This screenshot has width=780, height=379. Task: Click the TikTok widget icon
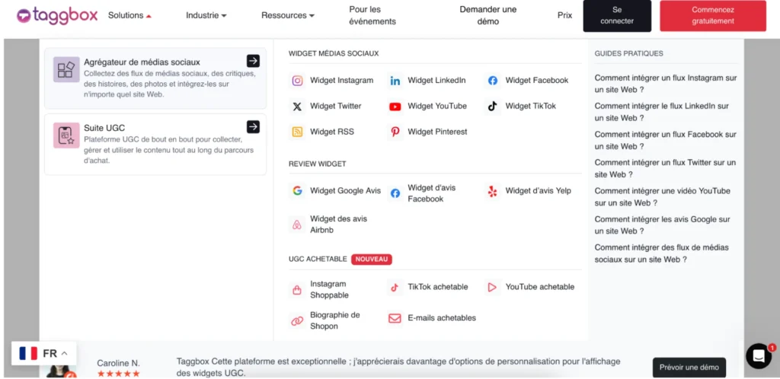pos(493,107)
